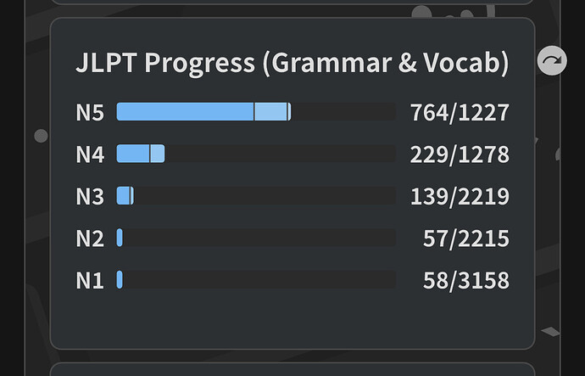
Task: Click the unfilled part of N5 progress bar
Action: (x=343, y=112)
